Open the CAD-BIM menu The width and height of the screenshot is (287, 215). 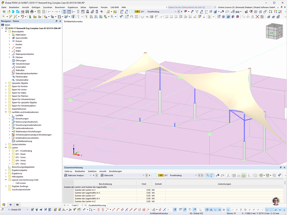[114, 7]
